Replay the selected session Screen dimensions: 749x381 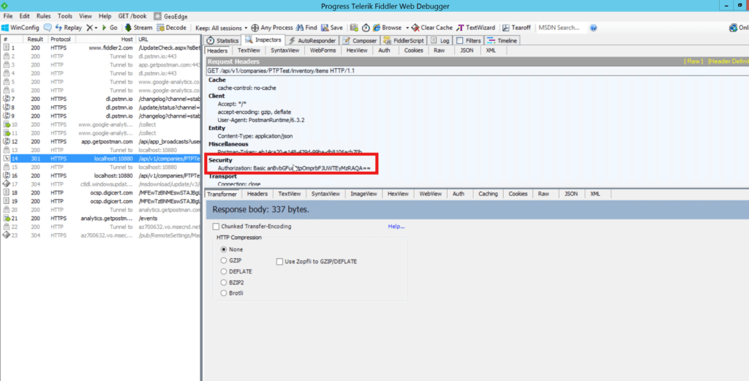pyautogui.click(x=68, y=28)
